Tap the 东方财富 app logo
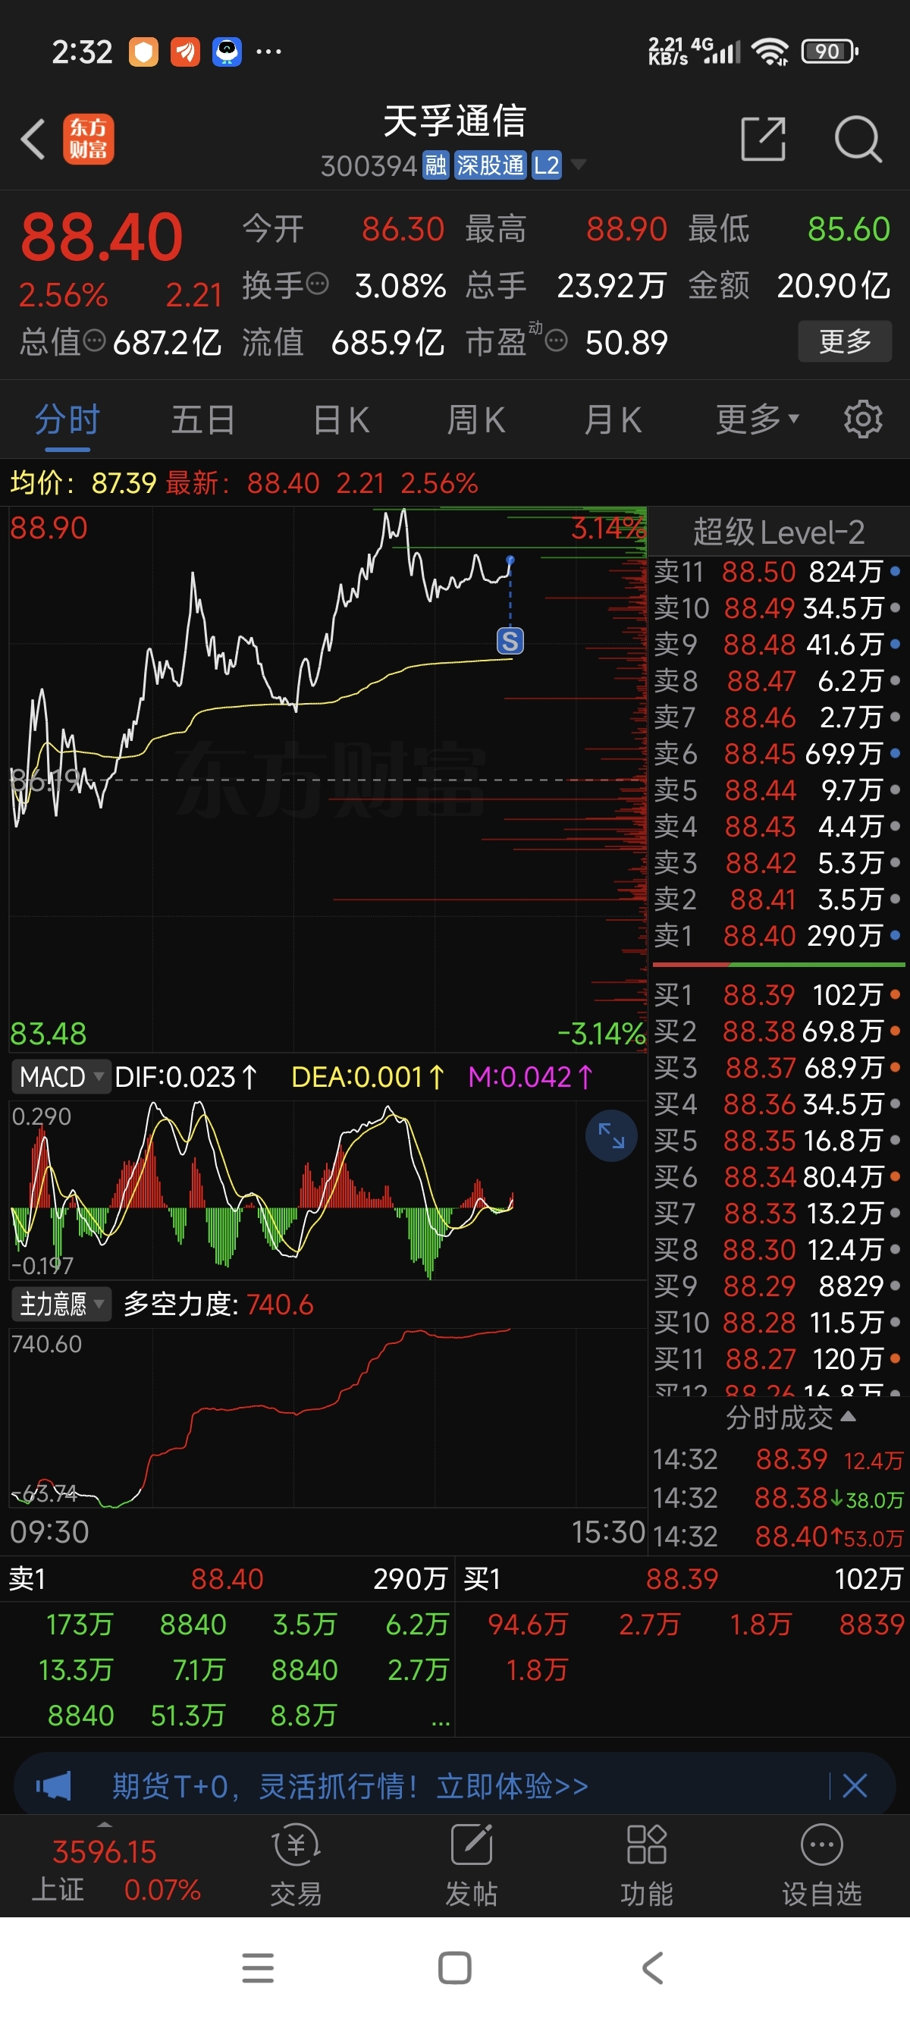The height and width of the screenshot is (2025, 910). (88, 139)
